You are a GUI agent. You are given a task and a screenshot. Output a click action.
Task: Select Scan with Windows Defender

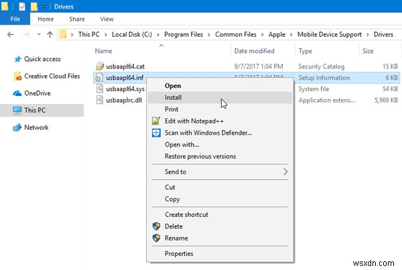coord(208,133)
